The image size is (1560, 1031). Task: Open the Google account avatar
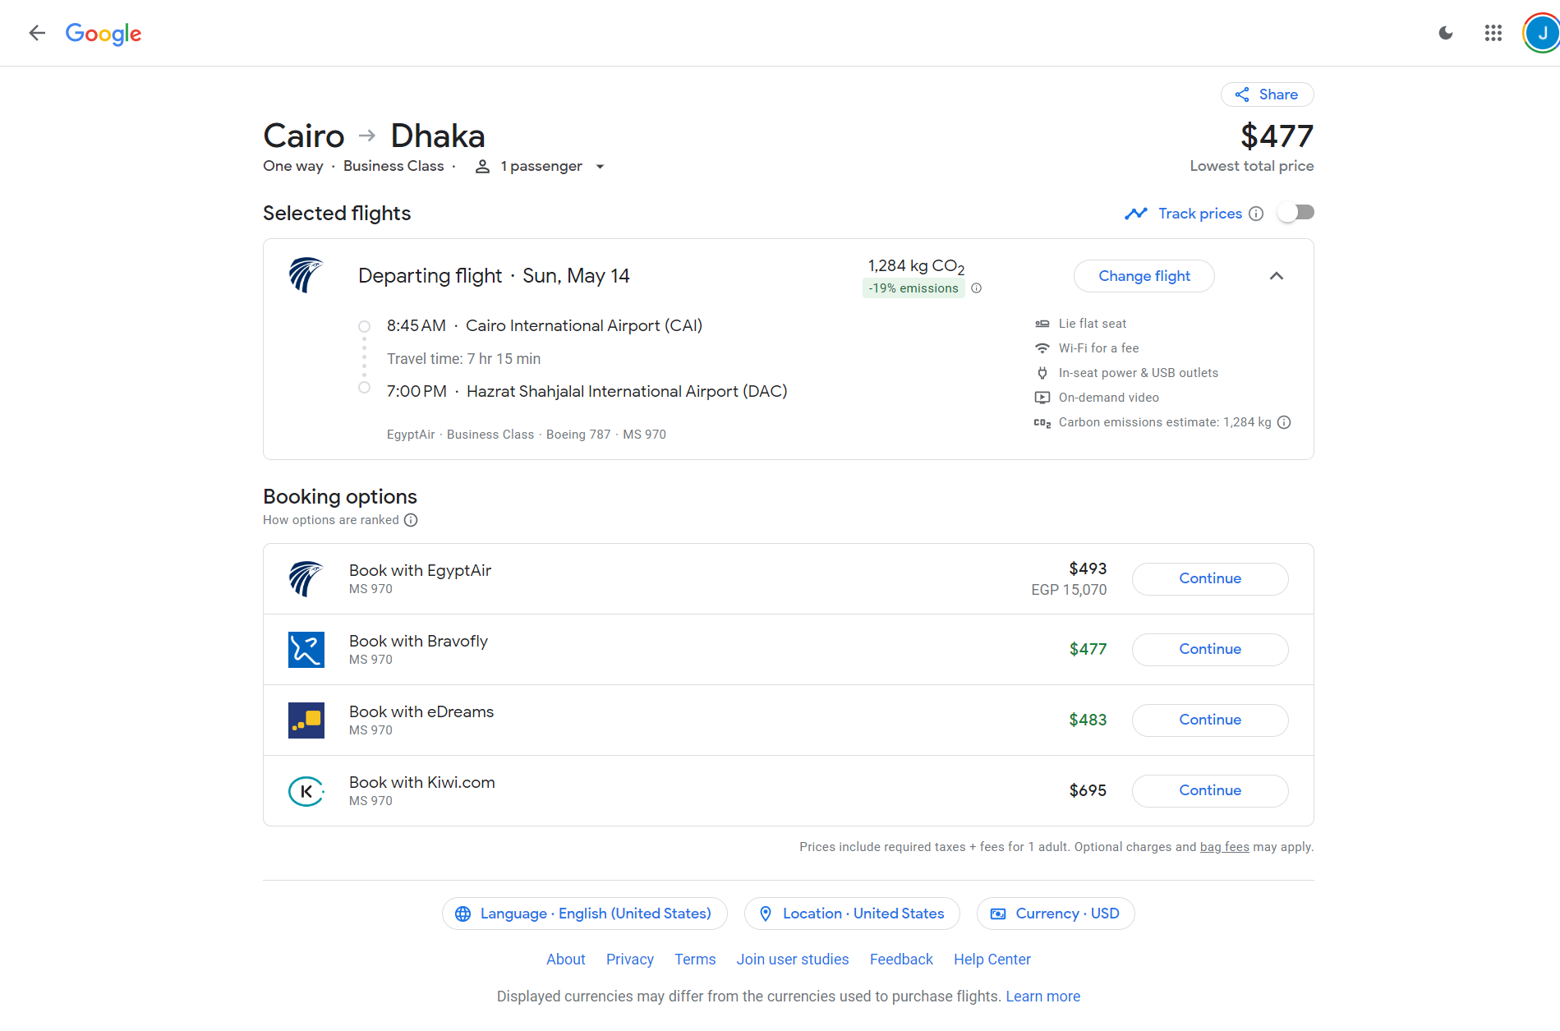pyautogui.click(x=1541, y=33)
